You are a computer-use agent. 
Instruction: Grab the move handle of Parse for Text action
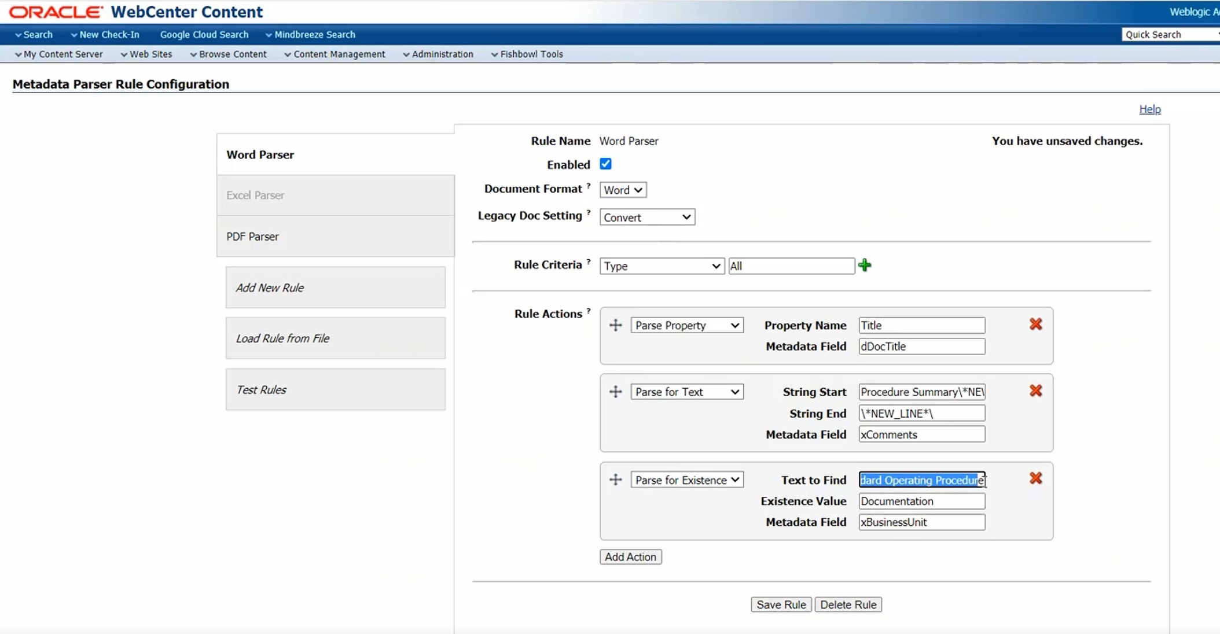point(615,392)
